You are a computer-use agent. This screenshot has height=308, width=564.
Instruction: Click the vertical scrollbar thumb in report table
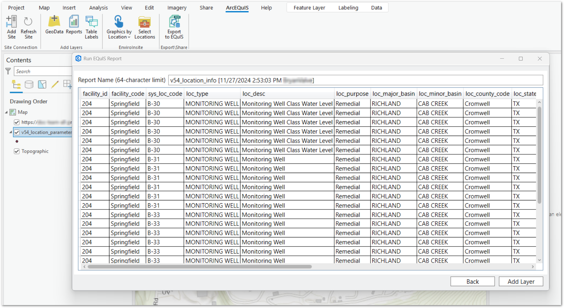539,155
